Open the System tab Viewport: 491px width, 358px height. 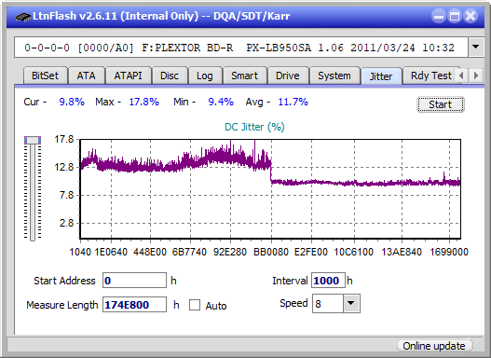tap(334, 76)
